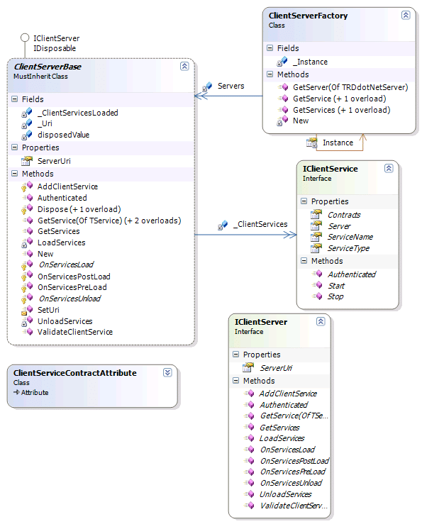Screen dimensions: 422x524
Task: Click the ServerUri property icon in IClientServer
Action: [x=248, y=367]
